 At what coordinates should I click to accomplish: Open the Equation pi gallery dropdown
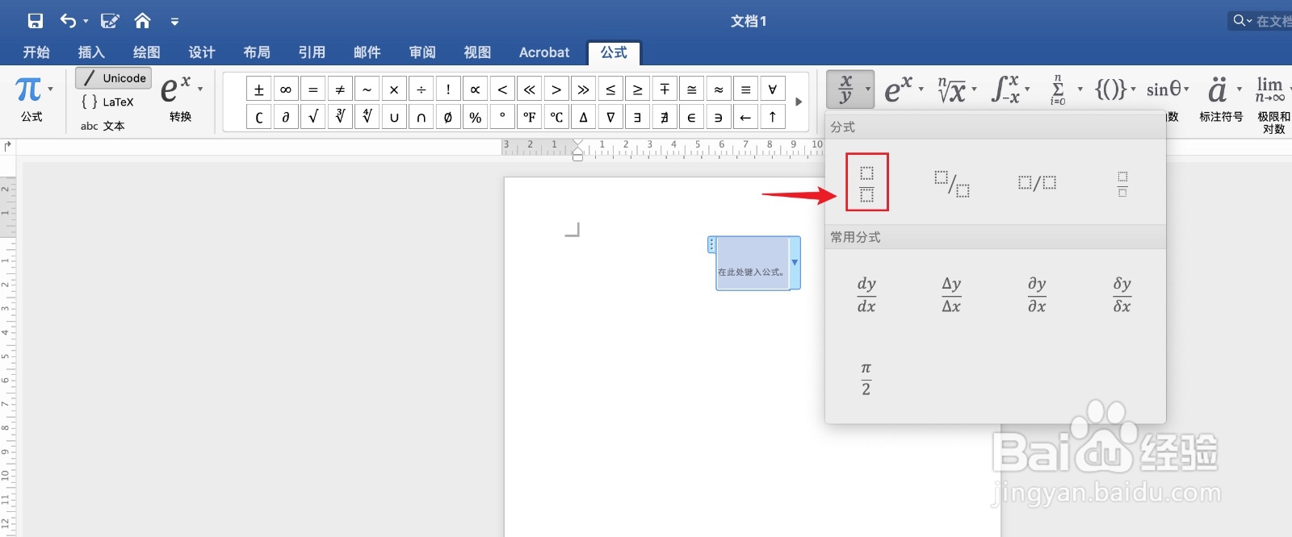[x=51, y=89]
